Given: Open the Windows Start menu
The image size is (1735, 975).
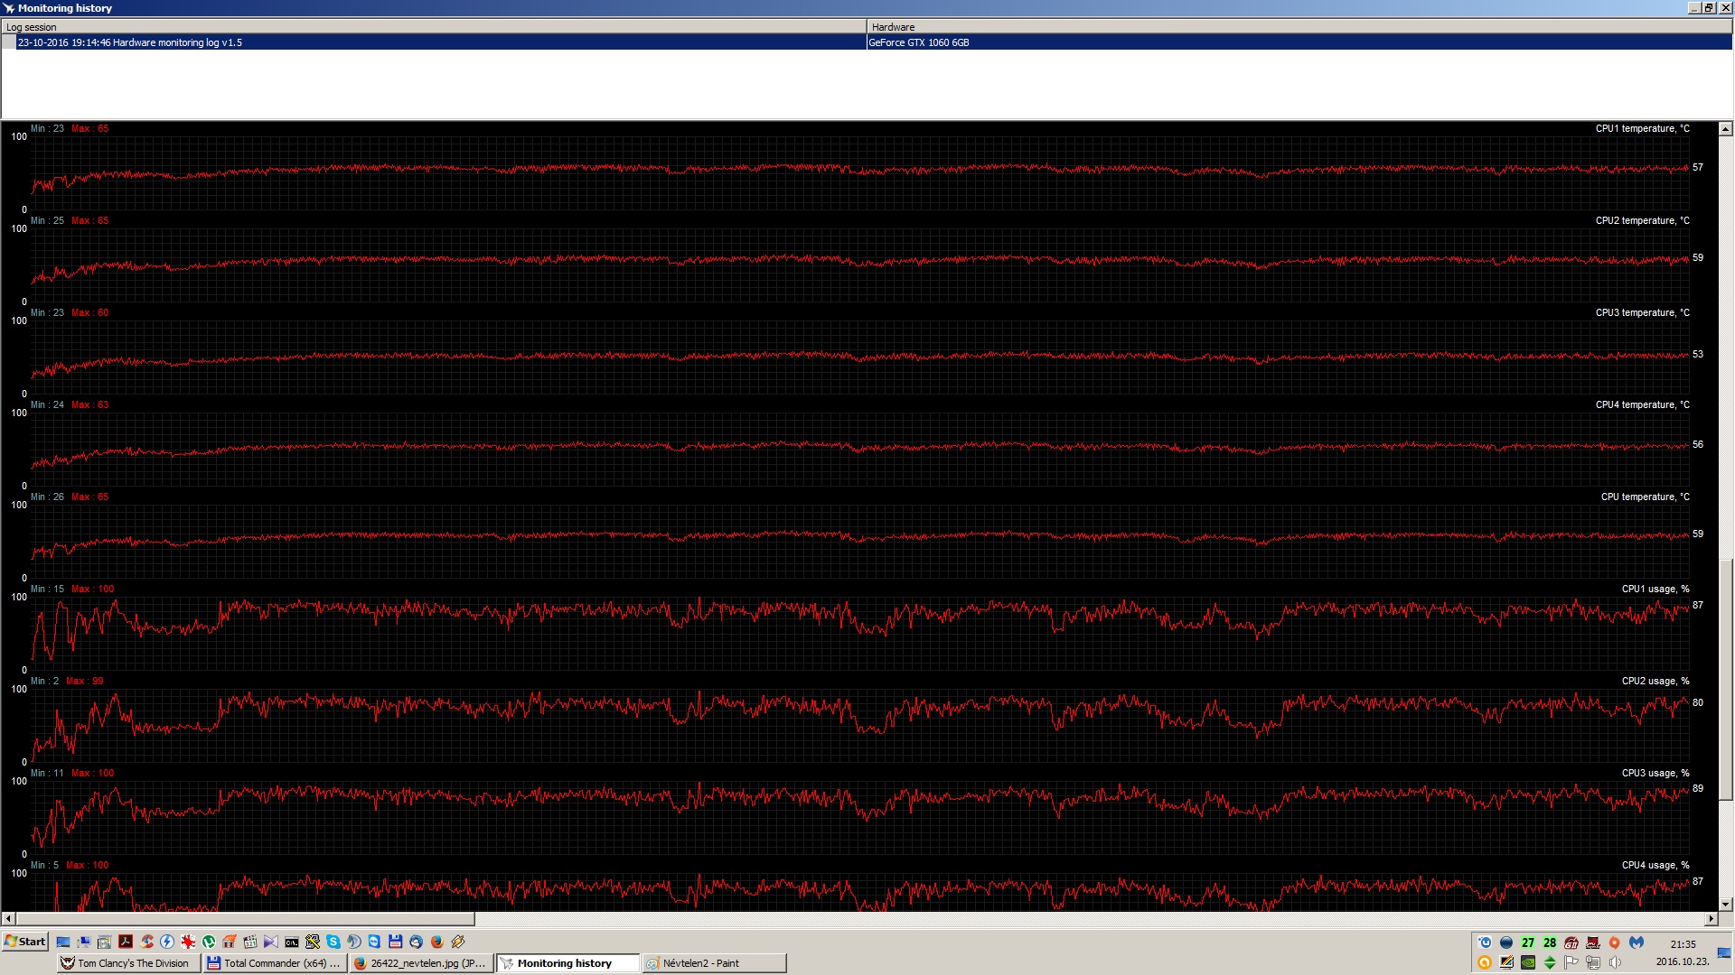Looking at the screenshot, I should 25,942.
